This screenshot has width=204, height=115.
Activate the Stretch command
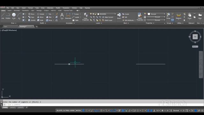(32, 20)
